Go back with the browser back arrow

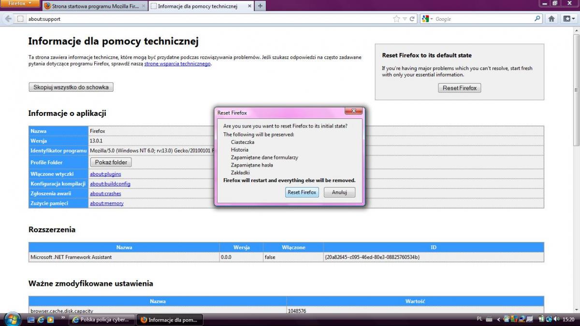[x=8, y=19]
